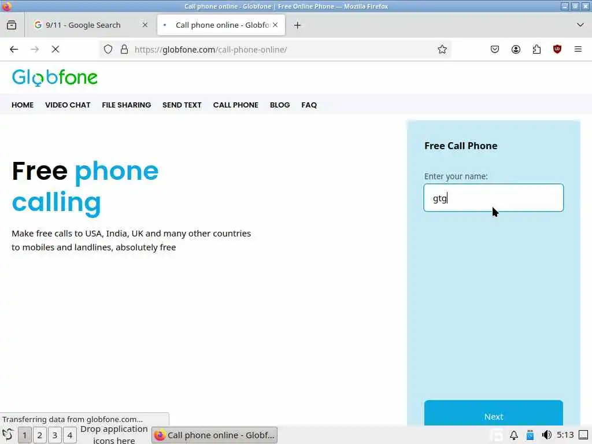The height and width of the screenshot is (444, 592).
Task: Click the Free Call Phone heading
Action: 461,146
